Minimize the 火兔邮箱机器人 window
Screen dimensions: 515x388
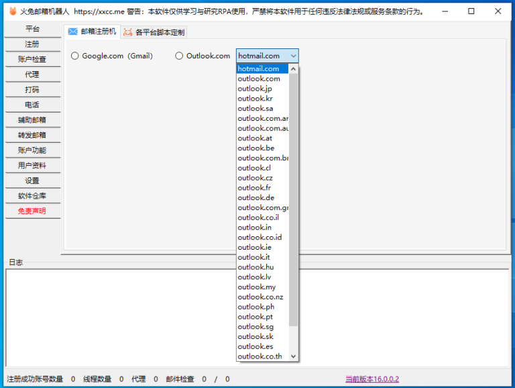pyautogui.click(x=445, y=11)
